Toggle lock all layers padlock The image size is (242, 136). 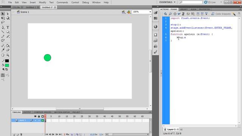click(39, 116)
